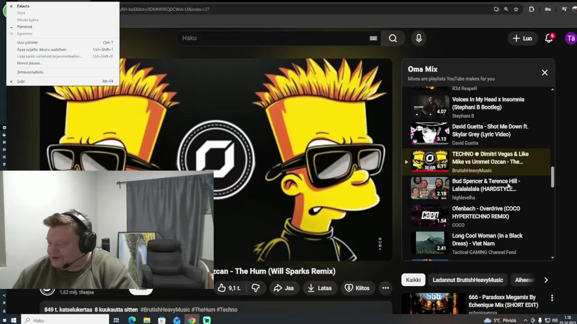
Task: Click the Kiitos thanks button
Action: click(357, 288)
